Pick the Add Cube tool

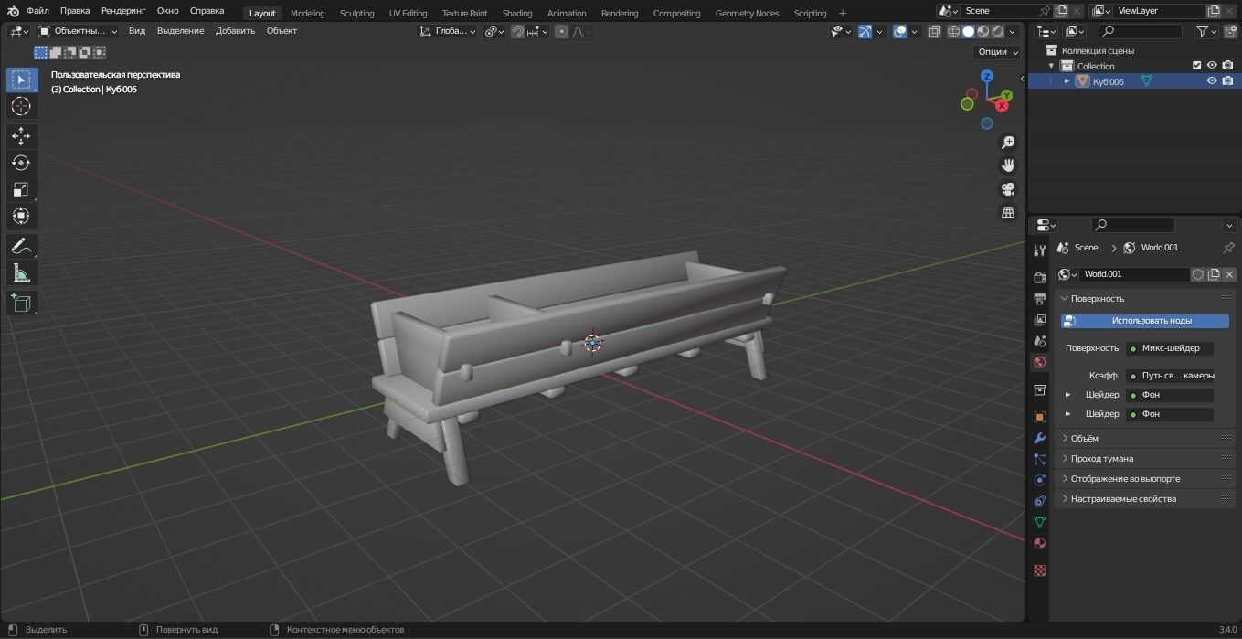(21, 303)
